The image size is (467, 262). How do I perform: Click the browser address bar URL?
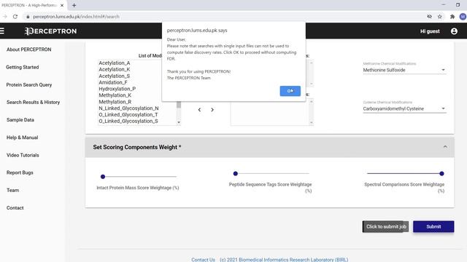[x=76, y=17]
